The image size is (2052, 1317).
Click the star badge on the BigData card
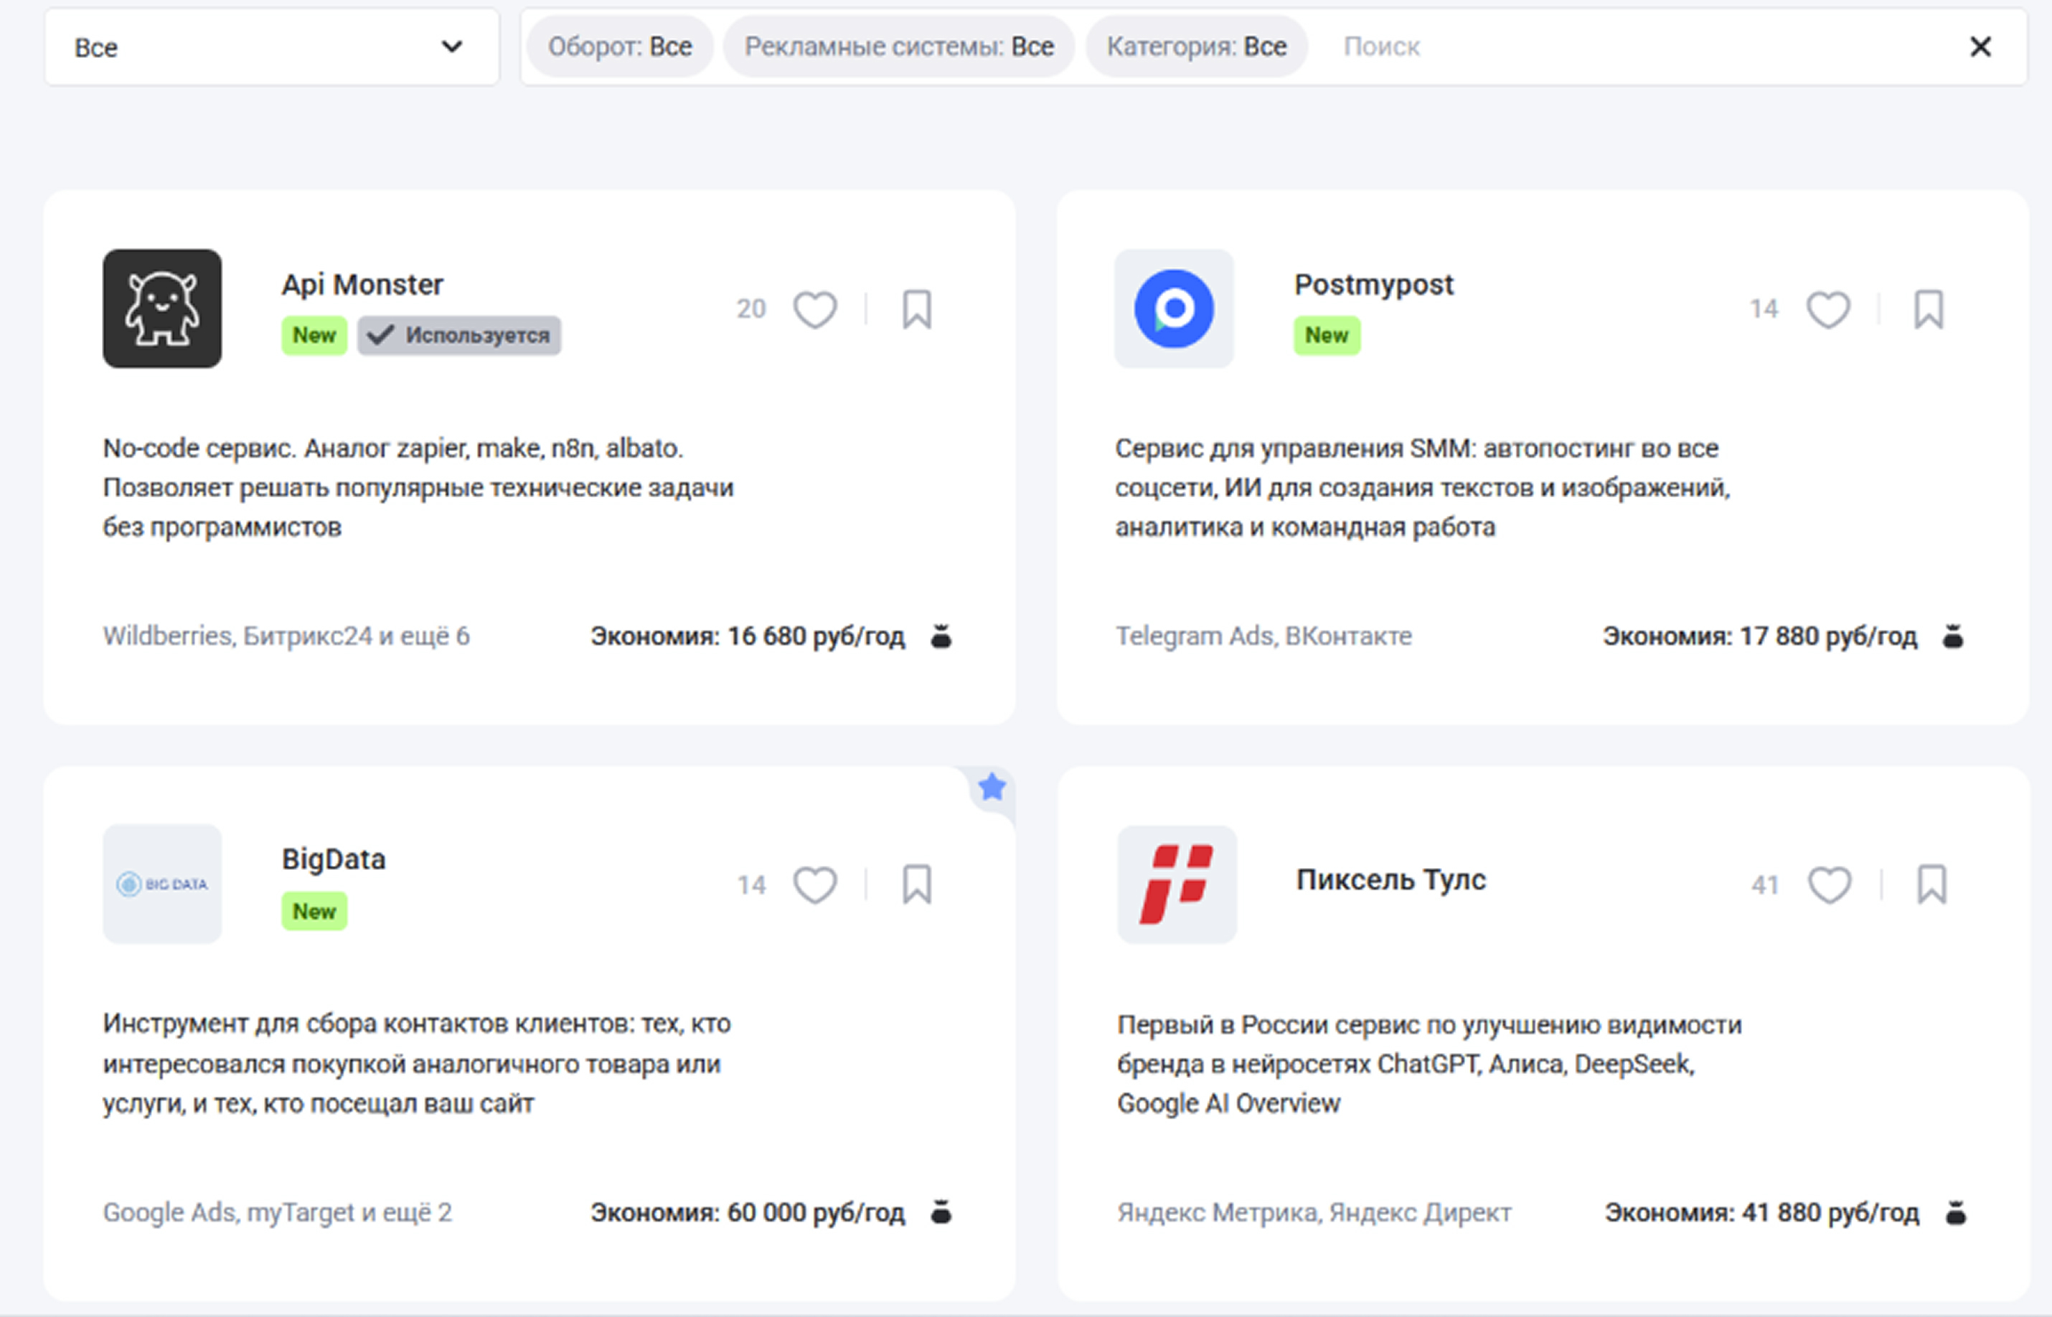[992, 787]
